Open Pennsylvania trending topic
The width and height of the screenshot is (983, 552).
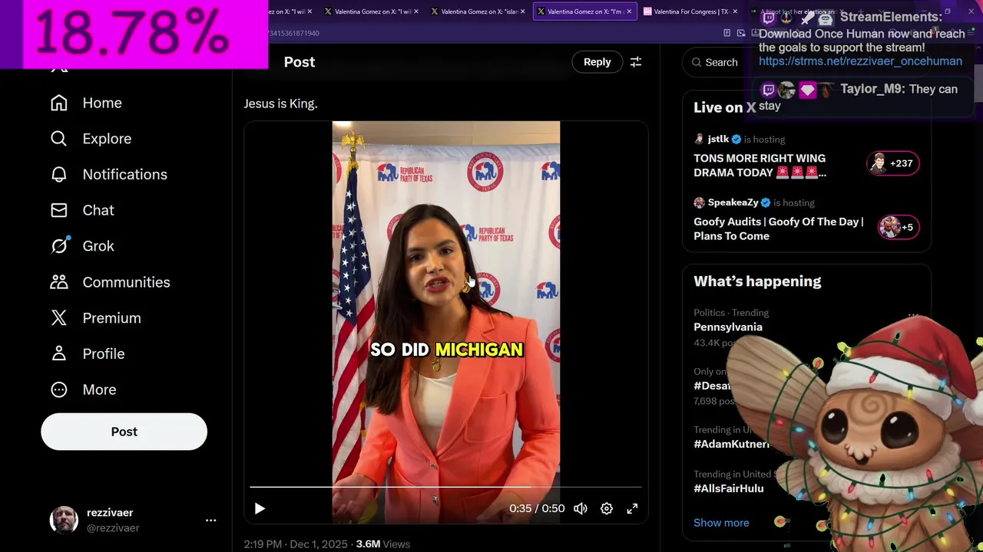pyautogui.click(x=728, y=327)
